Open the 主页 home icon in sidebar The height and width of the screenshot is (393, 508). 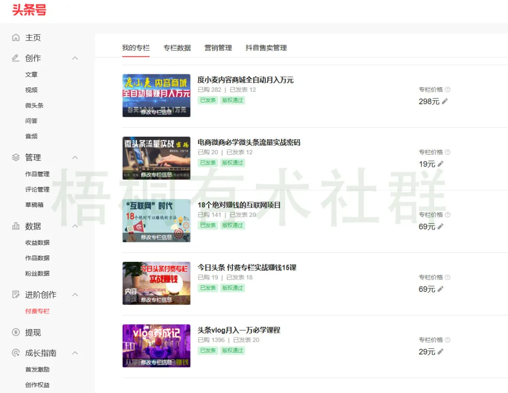16,37
